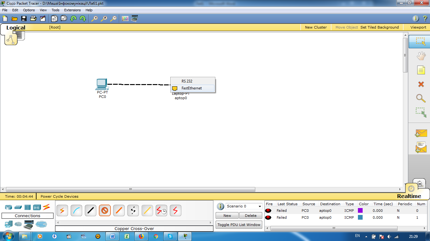Add a Simple PDU envelope
The width and height of the screenshot is (430, 241).
[421, 133]
